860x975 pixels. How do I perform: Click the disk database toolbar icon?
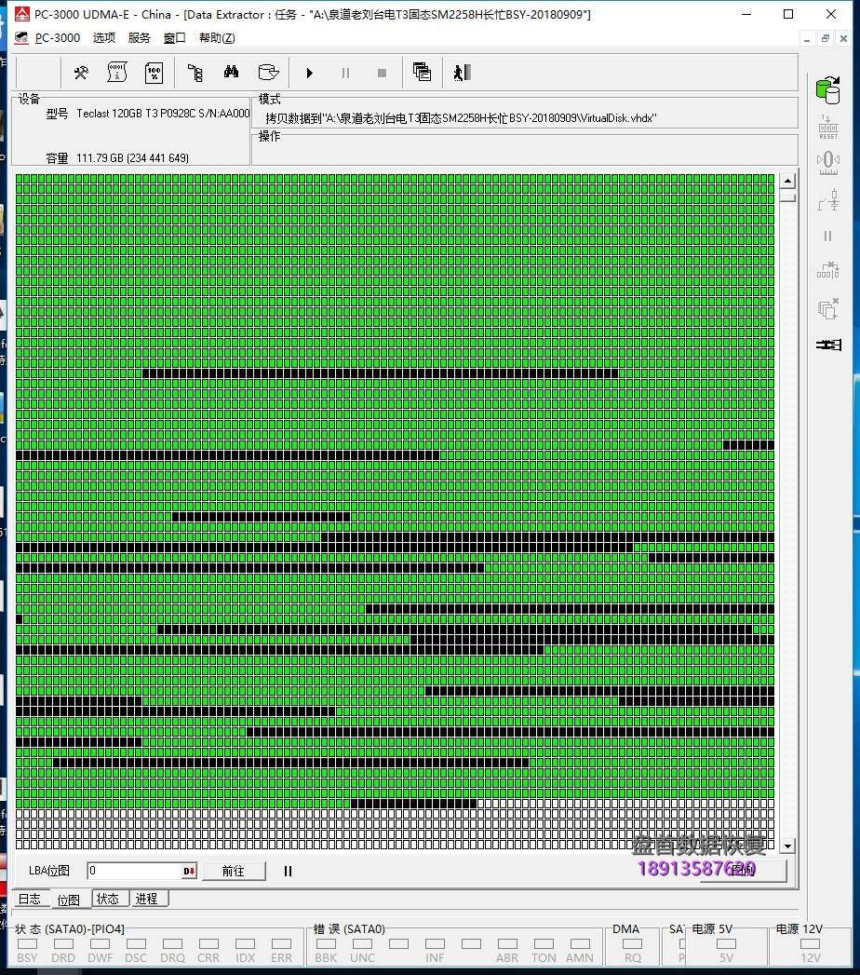(268, 73)
